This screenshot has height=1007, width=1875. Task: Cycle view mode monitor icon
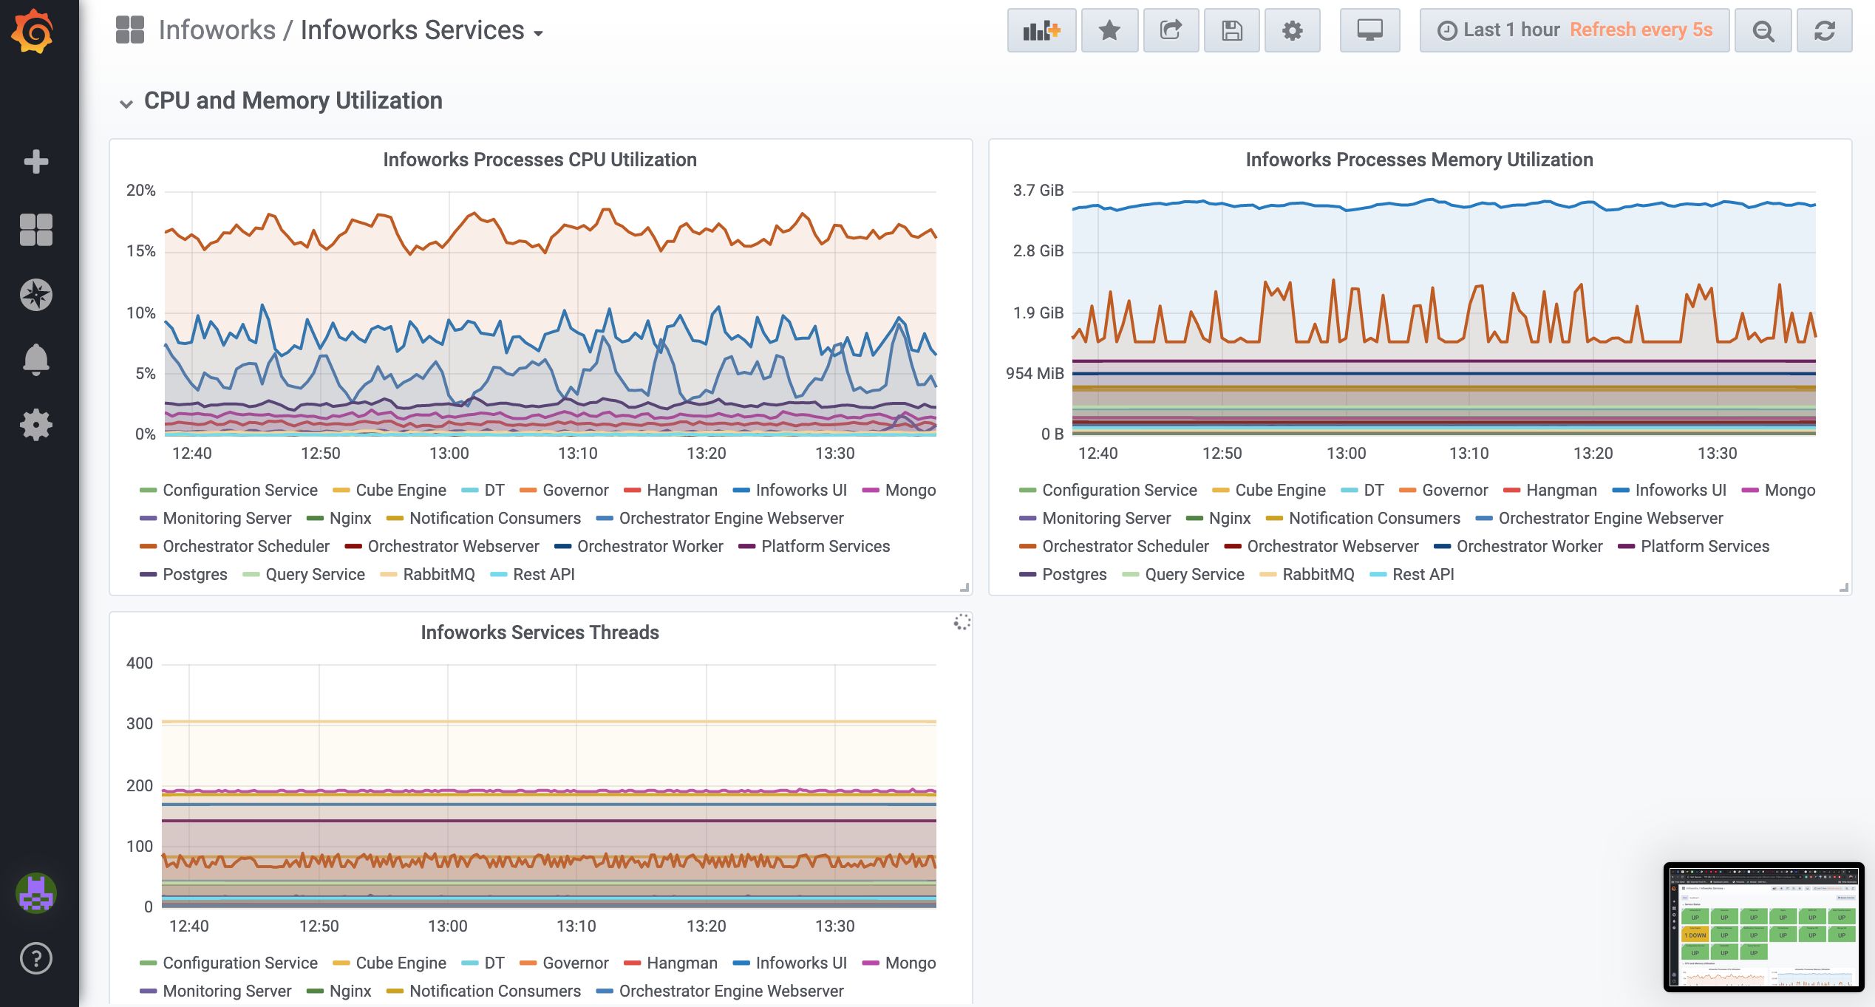(x=1369, y=30)
